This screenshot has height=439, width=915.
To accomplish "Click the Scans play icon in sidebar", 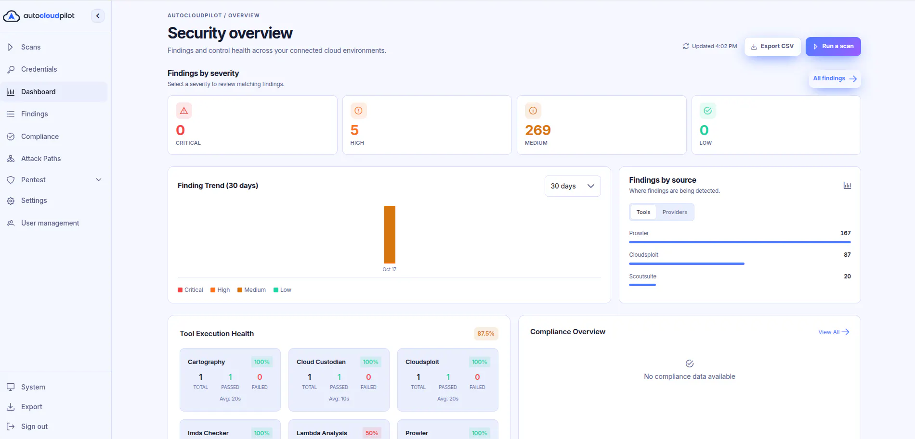I will (x=11, y=47).
